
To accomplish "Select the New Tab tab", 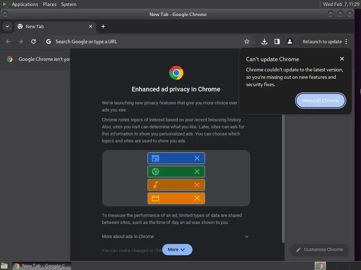I will coord(55,26).
